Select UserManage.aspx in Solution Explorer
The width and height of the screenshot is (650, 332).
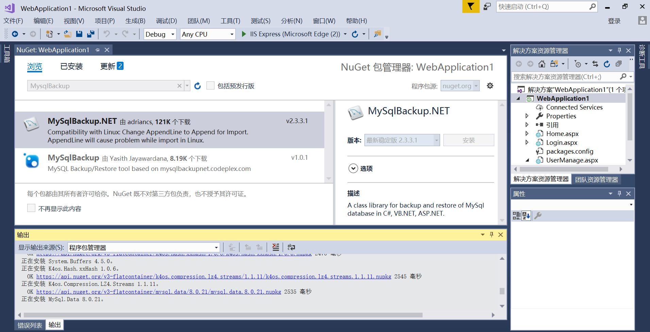click(x=572, y=160)
